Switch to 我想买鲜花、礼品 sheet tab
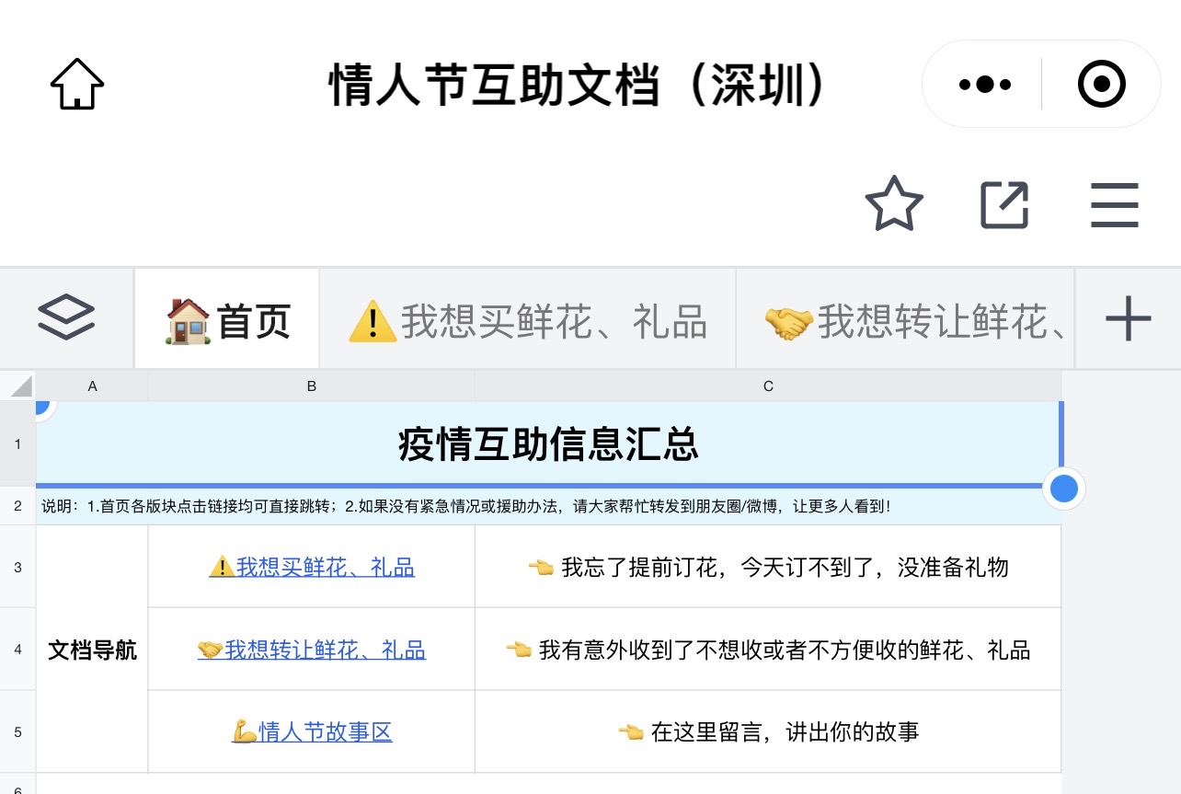 point(528,321)
